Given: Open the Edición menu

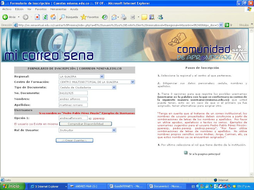Looking at the screenshot, I should click(x=19, y=9).
